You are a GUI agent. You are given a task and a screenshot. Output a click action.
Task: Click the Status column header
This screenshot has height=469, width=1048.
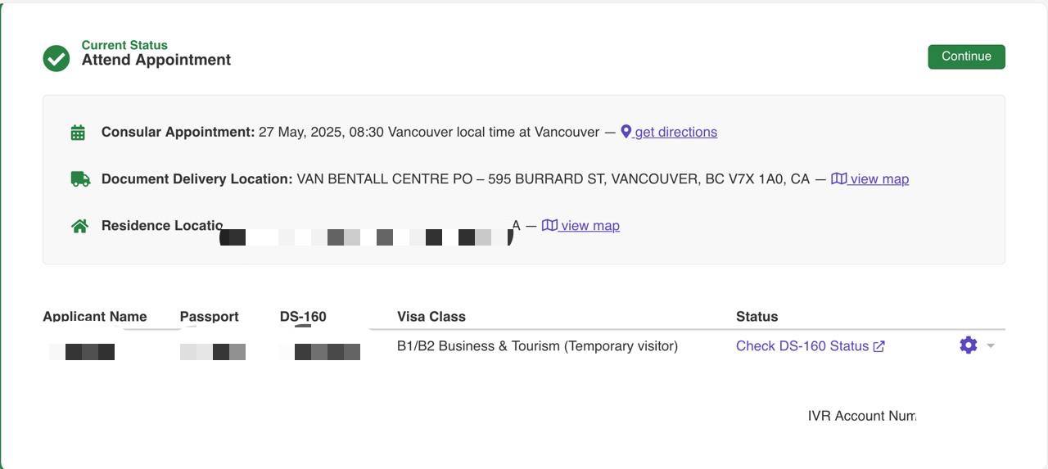click(757, 317)
